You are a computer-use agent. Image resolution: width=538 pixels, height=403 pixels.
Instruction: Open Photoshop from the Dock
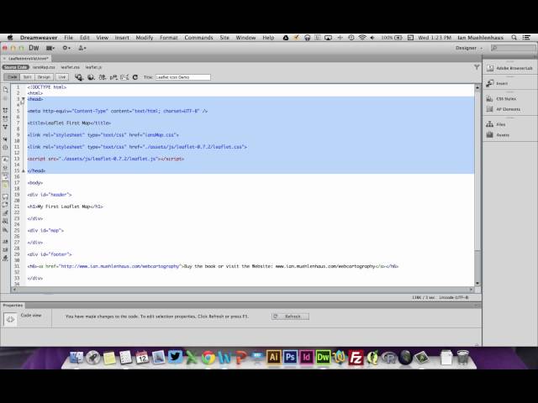click(x=290, y=358)
